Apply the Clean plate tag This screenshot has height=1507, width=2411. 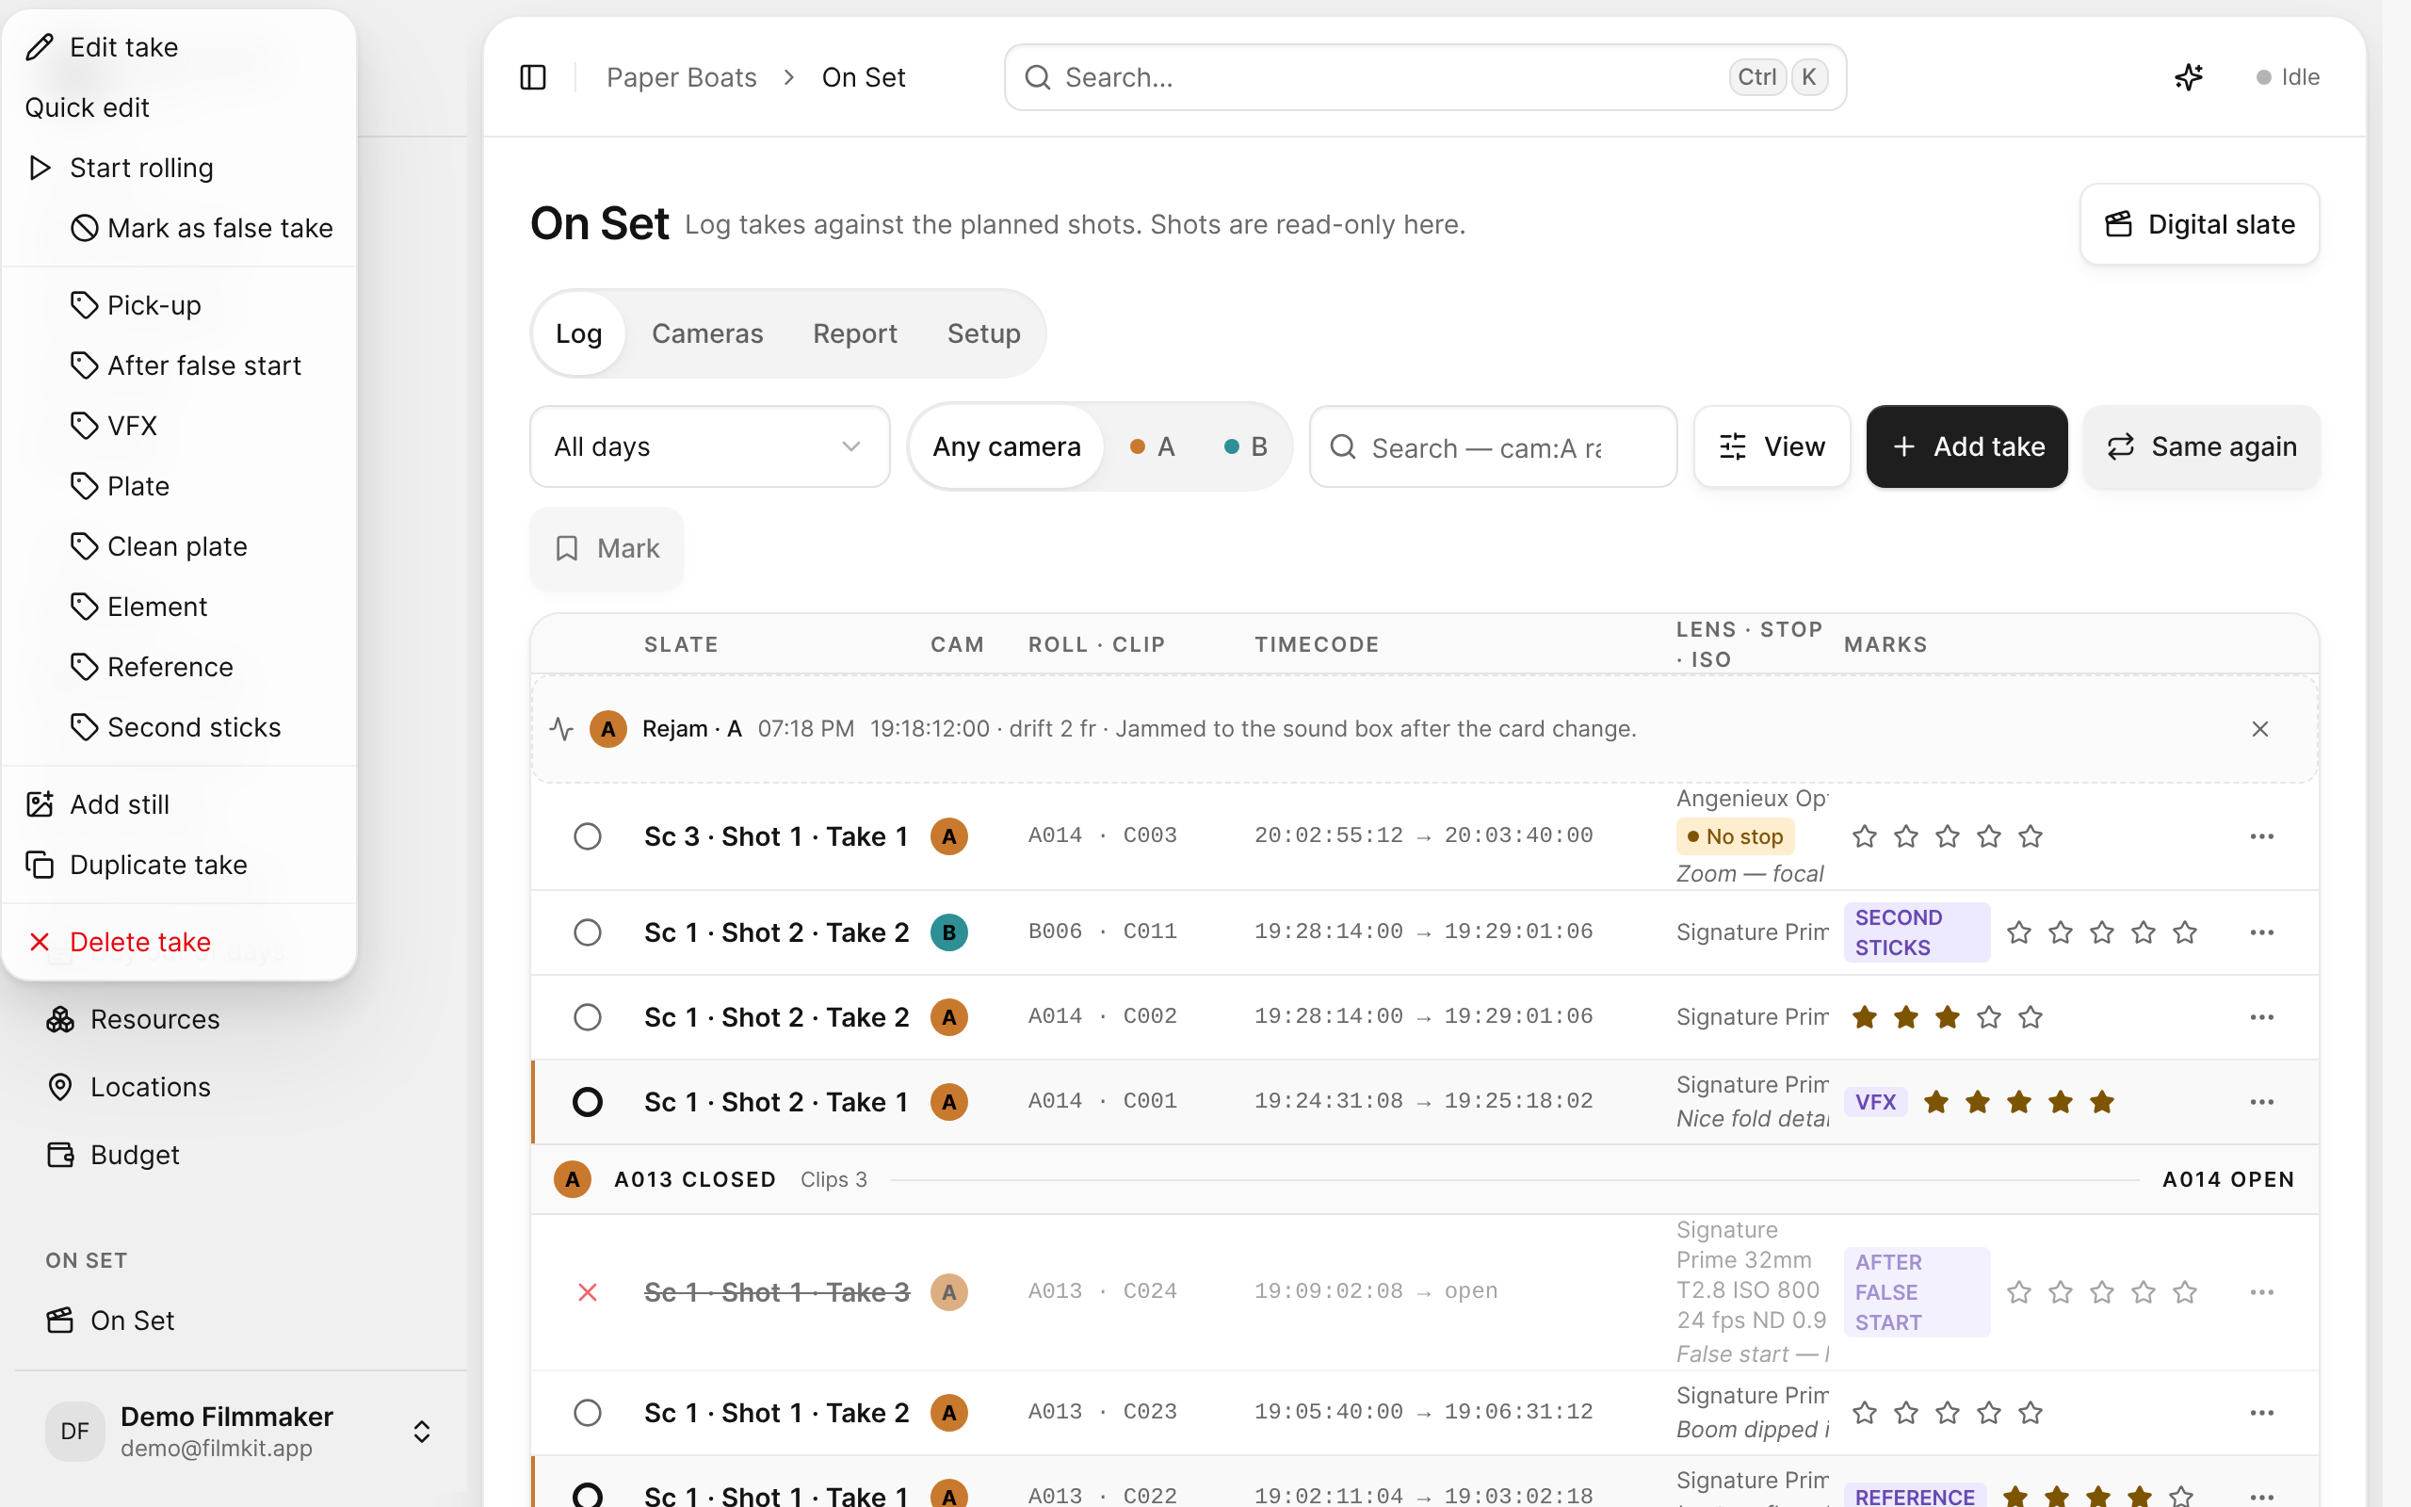point(179,546)
